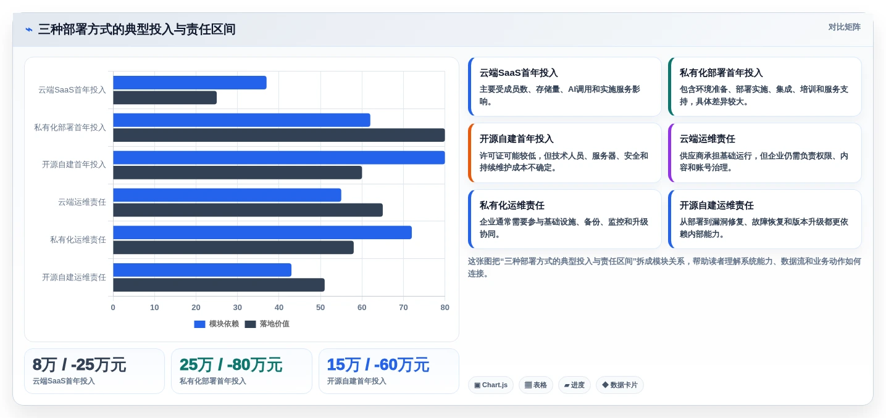This screenshot has width=886, height=418.
Task: Click the 私有化部署首年投入 axis label in chart
Action: 70,128
